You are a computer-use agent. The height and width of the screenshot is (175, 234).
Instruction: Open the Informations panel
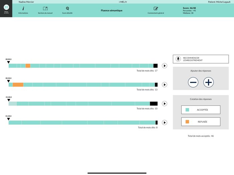coord(23,10)
